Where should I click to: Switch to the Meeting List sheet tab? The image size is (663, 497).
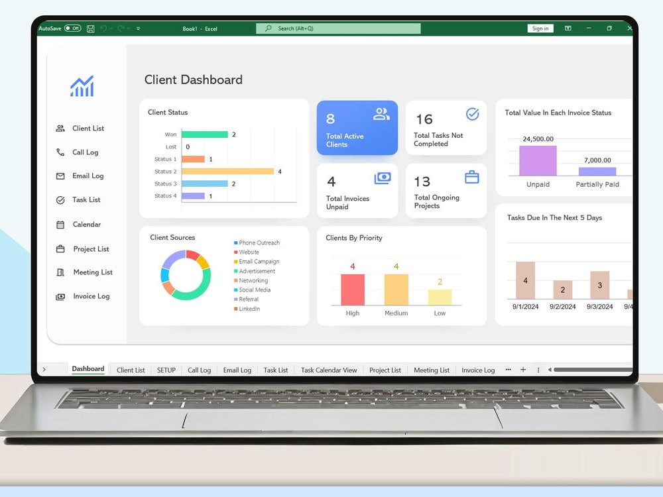[x=432, y=370]
